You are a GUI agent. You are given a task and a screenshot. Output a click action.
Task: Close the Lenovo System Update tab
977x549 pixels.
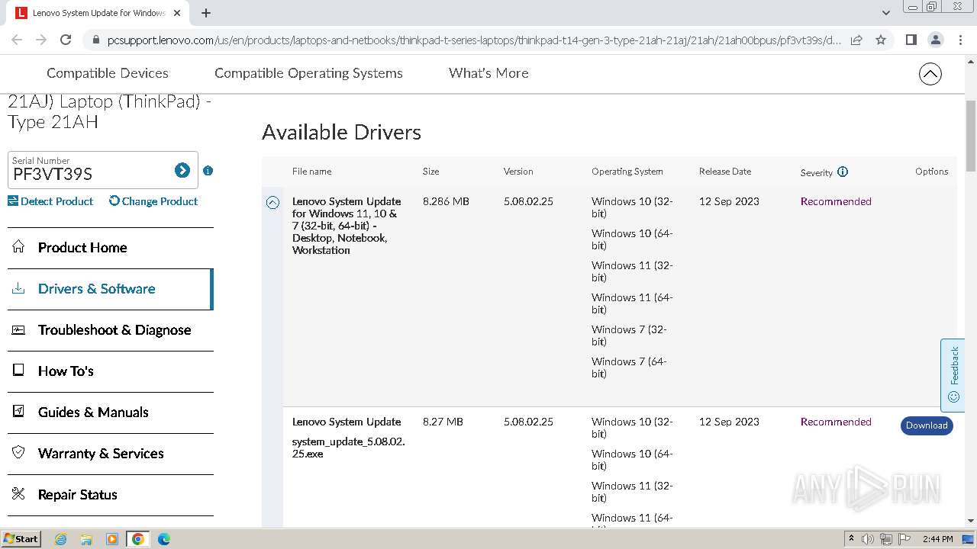pos(177,13)
